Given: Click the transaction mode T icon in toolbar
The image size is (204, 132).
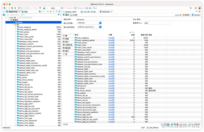Looking at the screenshot, I should [40, 8].
